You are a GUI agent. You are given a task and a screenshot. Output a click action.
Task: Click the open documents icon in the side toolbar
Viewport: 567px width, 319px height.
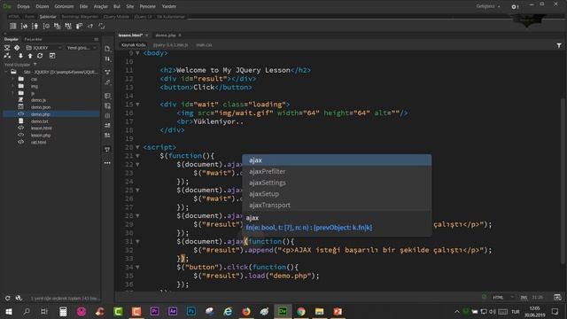tap(107, 49)
